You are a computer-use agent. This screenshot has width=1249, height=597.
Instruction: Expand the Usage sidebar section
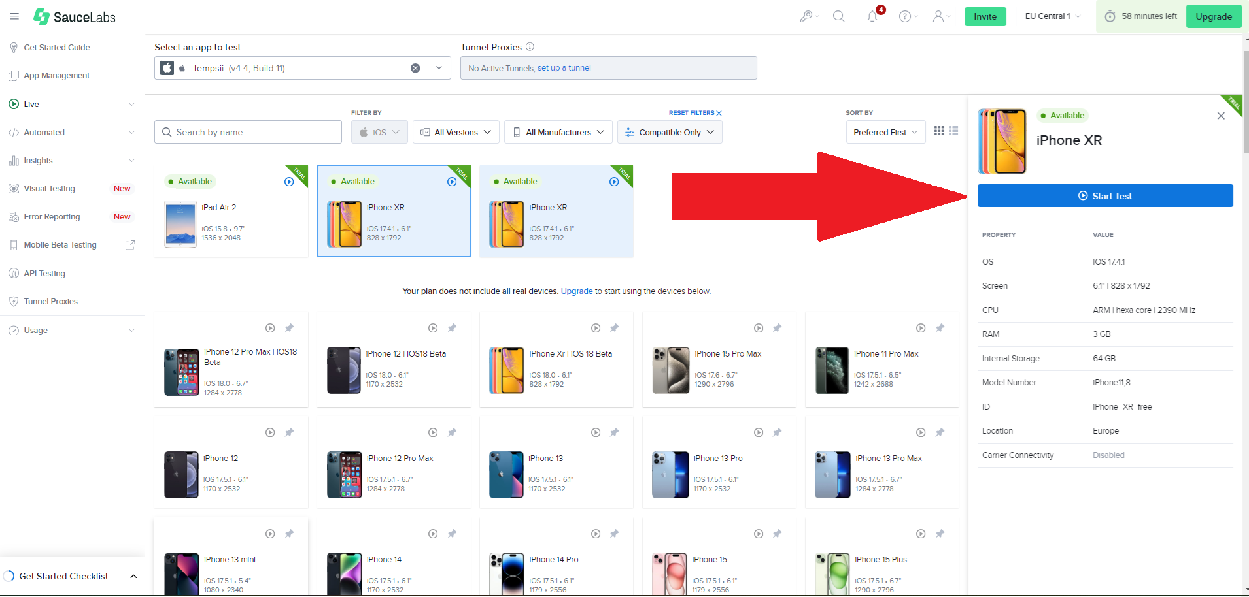tap(131, 331)
